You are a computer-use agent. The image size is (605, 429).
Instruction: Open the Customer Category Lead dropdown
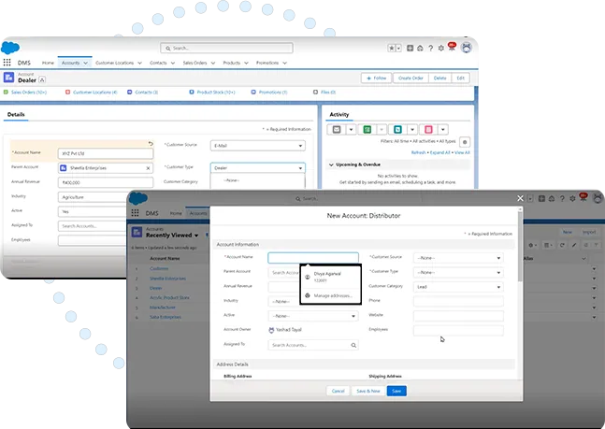coord(458,286)
